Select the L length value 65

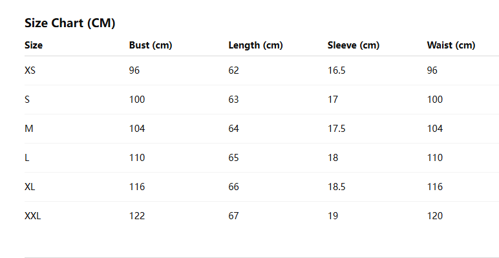click(x=233, y=158)
